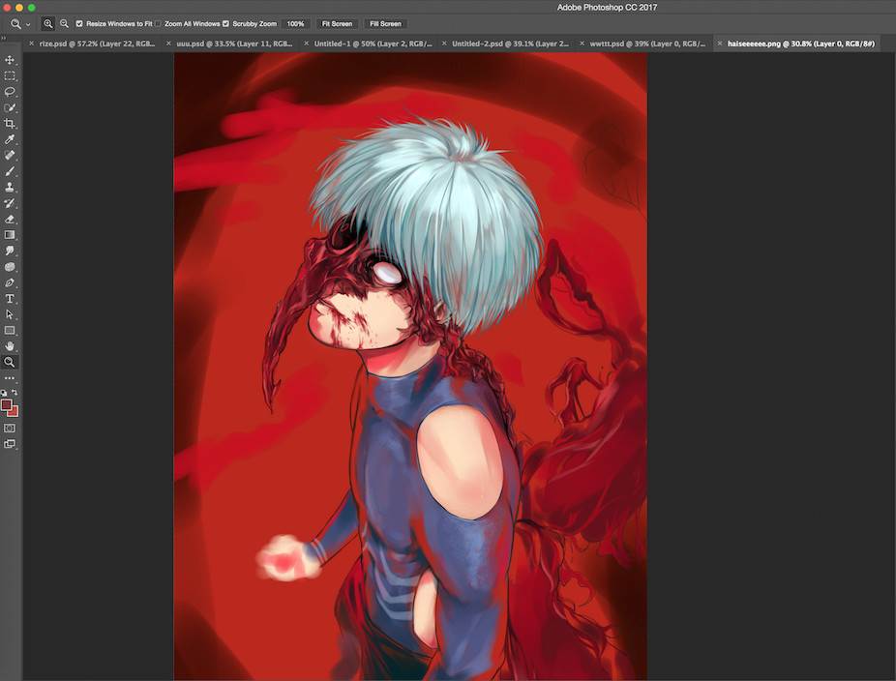Close the haiseeeeee.png tab
The image size is (896, 681).
(720, 44)
